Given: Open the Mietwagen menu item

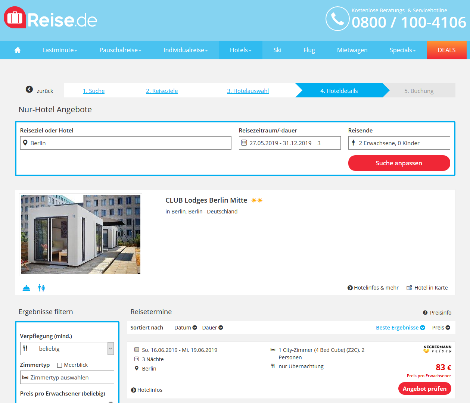Looking at the screenshot, I should 352,50.
